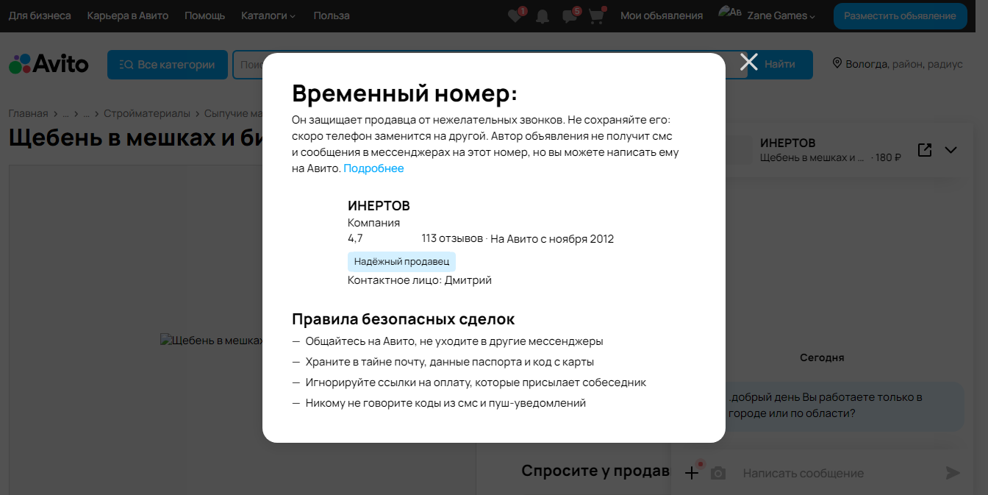
Task: Click the camera icon in chat
Action: (x=718, y=474)
